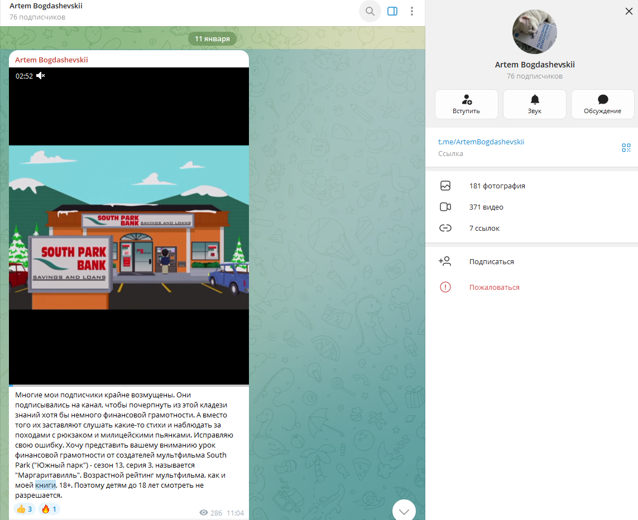Image resolution: width=638 pixels, height=520 pixels.
Task: Open search in the channel
Action: pyautogui.click(x=370, y=11)
